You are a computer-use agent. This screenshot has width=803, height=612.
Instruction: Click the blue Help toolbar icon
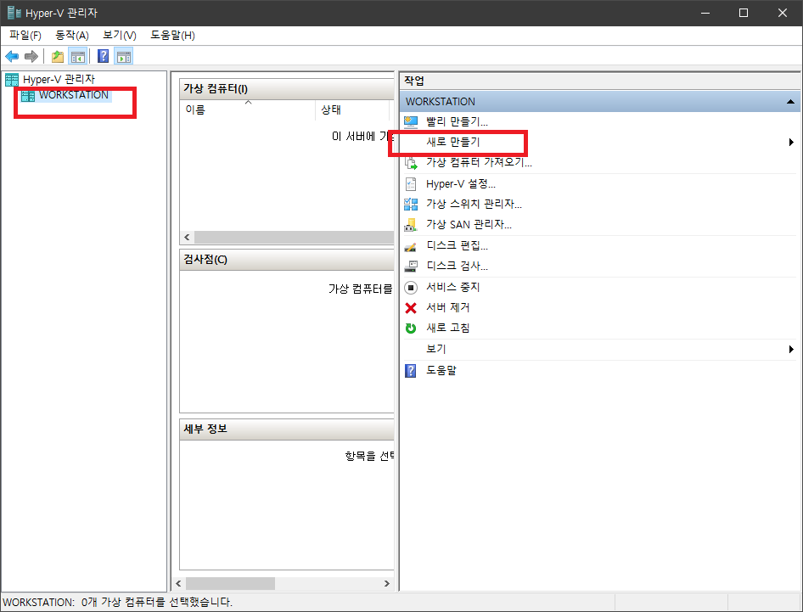(x=103, y=56)
